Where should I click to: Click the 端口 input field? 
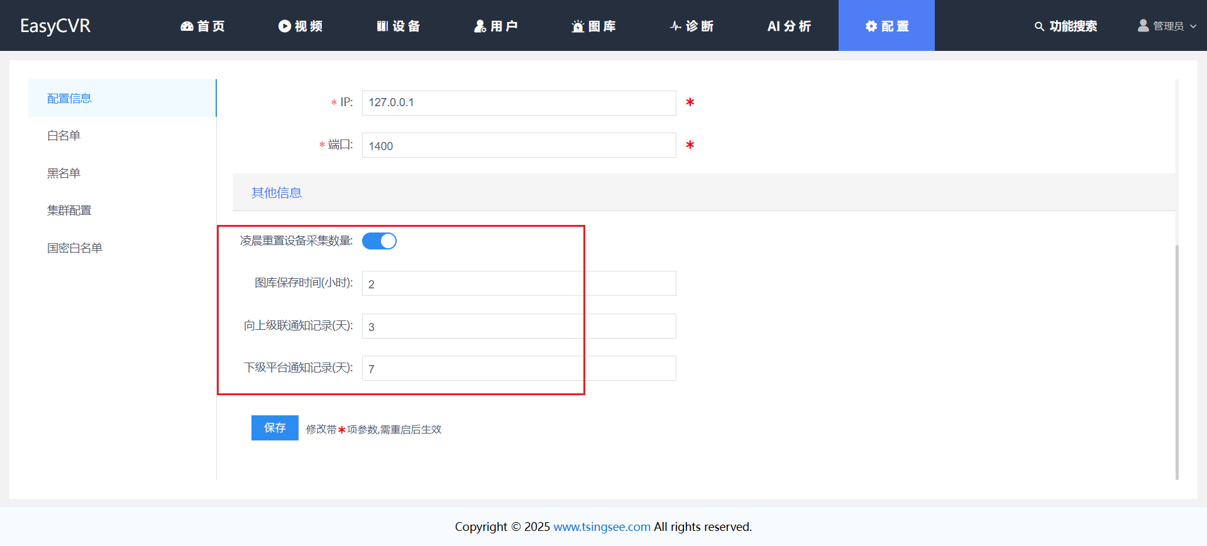[x=519, y=145]
